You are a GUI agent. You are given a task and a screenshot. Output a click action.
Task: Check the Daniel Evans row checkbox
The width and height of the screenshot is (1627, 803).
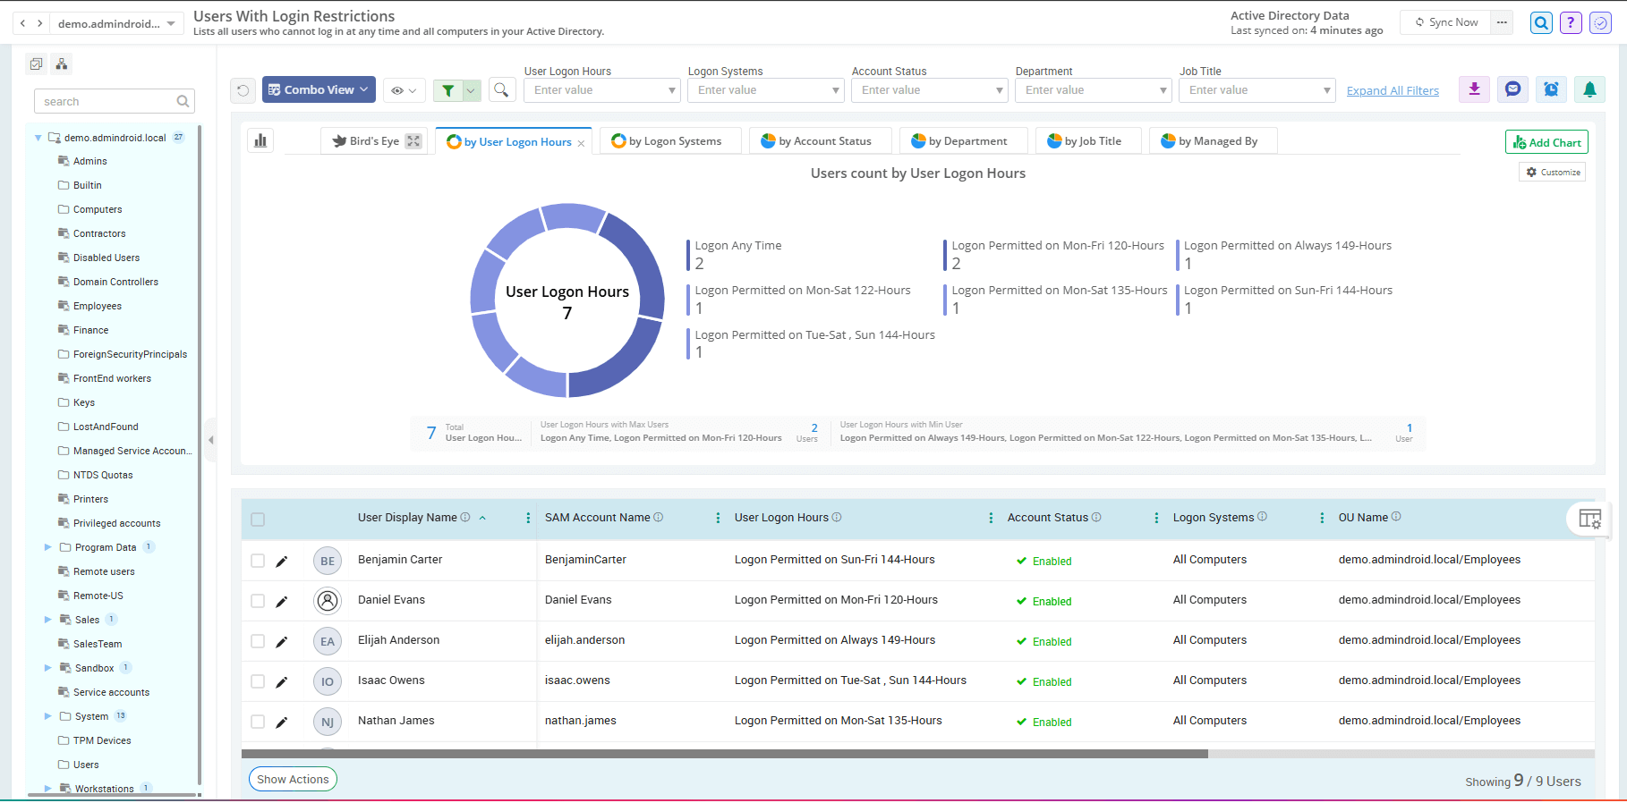258,601
